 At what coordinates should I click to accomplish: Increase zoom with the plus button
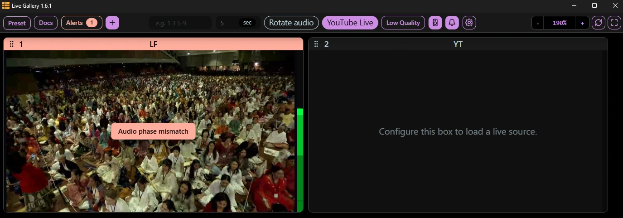click(x=582, y=23)
